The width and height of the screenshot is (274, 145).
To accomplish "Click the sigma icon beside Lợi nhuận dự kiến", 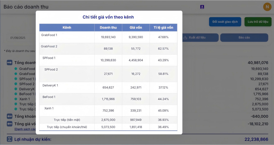I will [x=10, y=139].
